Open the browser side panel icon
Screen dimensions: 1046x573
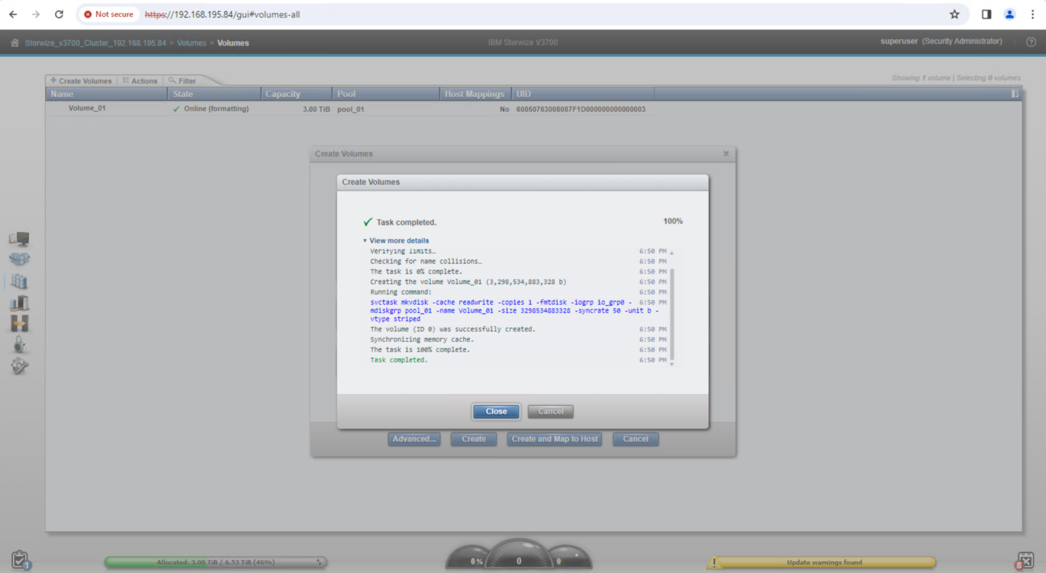pyautogui.click(x=986, y=14)
